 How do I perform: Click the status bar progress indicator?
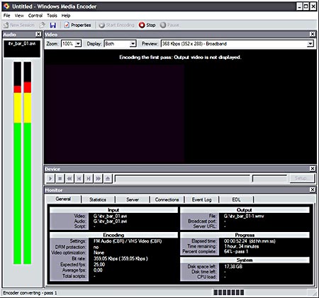coord(229,292)
